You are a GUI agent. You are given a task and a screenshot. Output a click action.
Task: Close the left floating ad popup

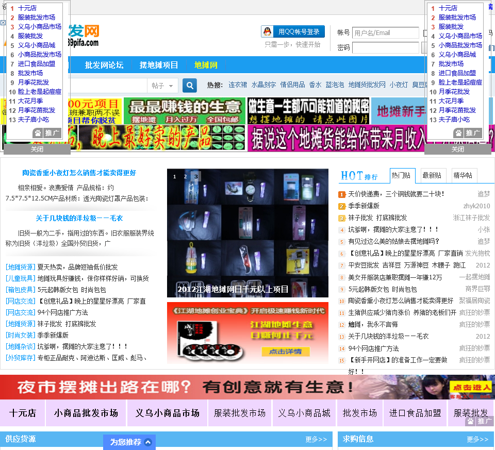37,149
